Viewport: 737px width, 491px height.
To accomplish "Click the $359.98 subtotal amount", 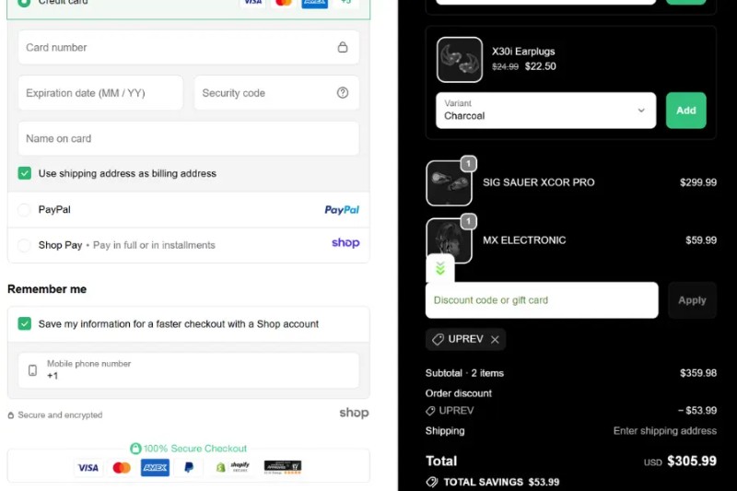I will 698,373.
